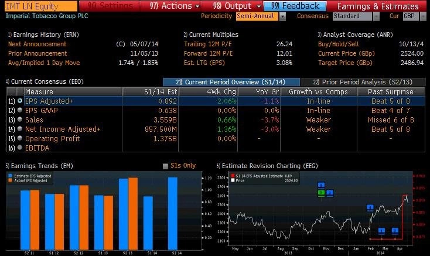The image size is (430, 256).
Task: Select the Operating Profit radio button
Action: point(20,138)
